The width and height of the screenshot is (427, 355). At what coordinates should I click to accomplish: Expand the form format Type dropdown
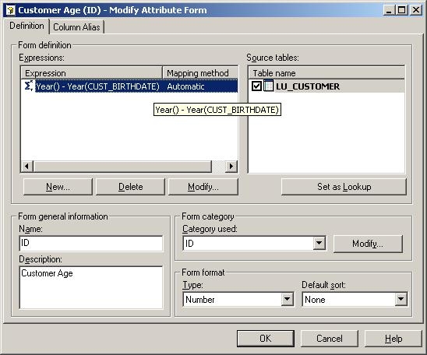(x=287, y=299)
